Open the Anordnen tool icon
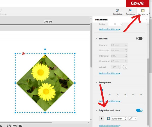The width and height of the screenshot is (152, 127). (x=130, y=10)
